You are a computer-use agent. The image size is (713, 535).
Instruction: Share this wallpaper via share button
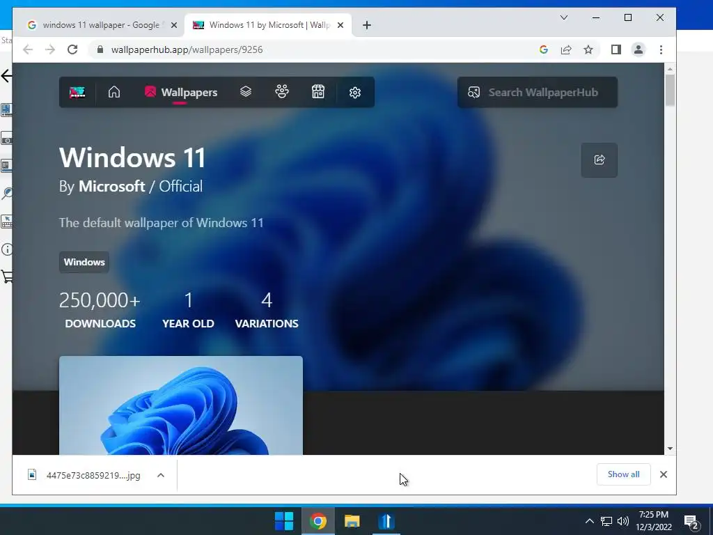(x=600, y=160)
